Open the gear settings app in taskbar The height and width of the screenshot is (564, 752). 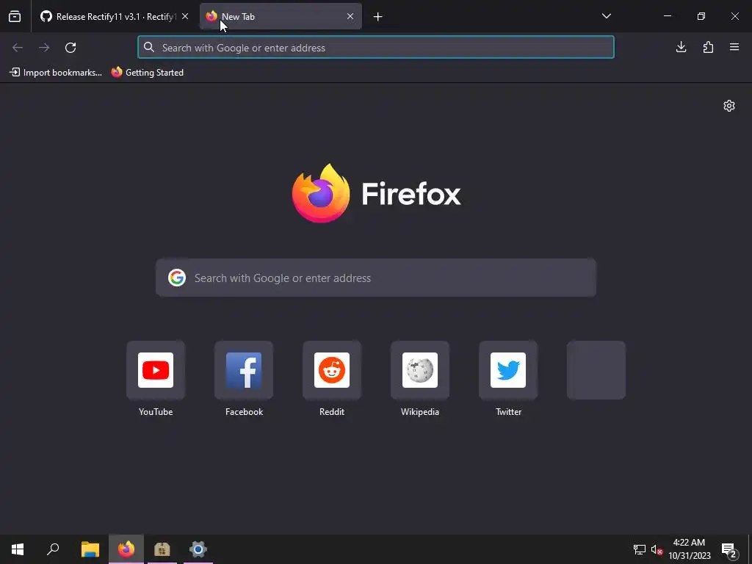198,549
